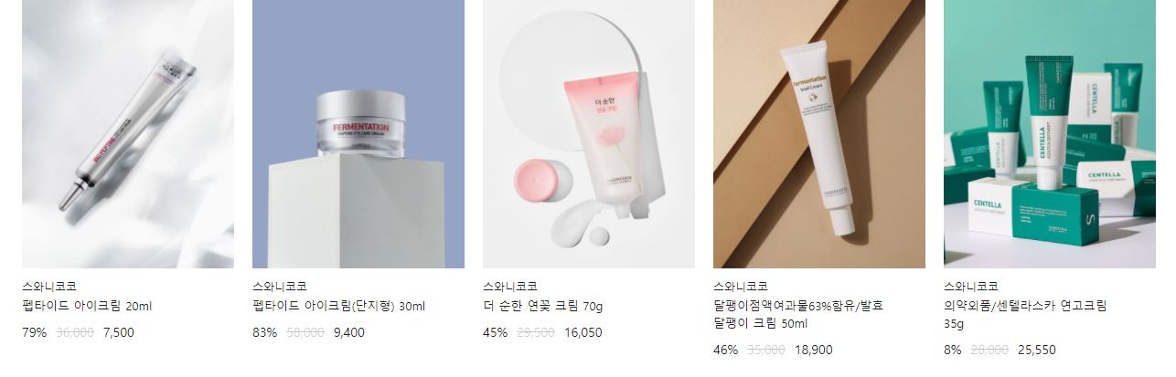Click 스와니코코 brand above the 20ml eye cream
This screenshot has width=1176, height=377.
tap(49, 287)
